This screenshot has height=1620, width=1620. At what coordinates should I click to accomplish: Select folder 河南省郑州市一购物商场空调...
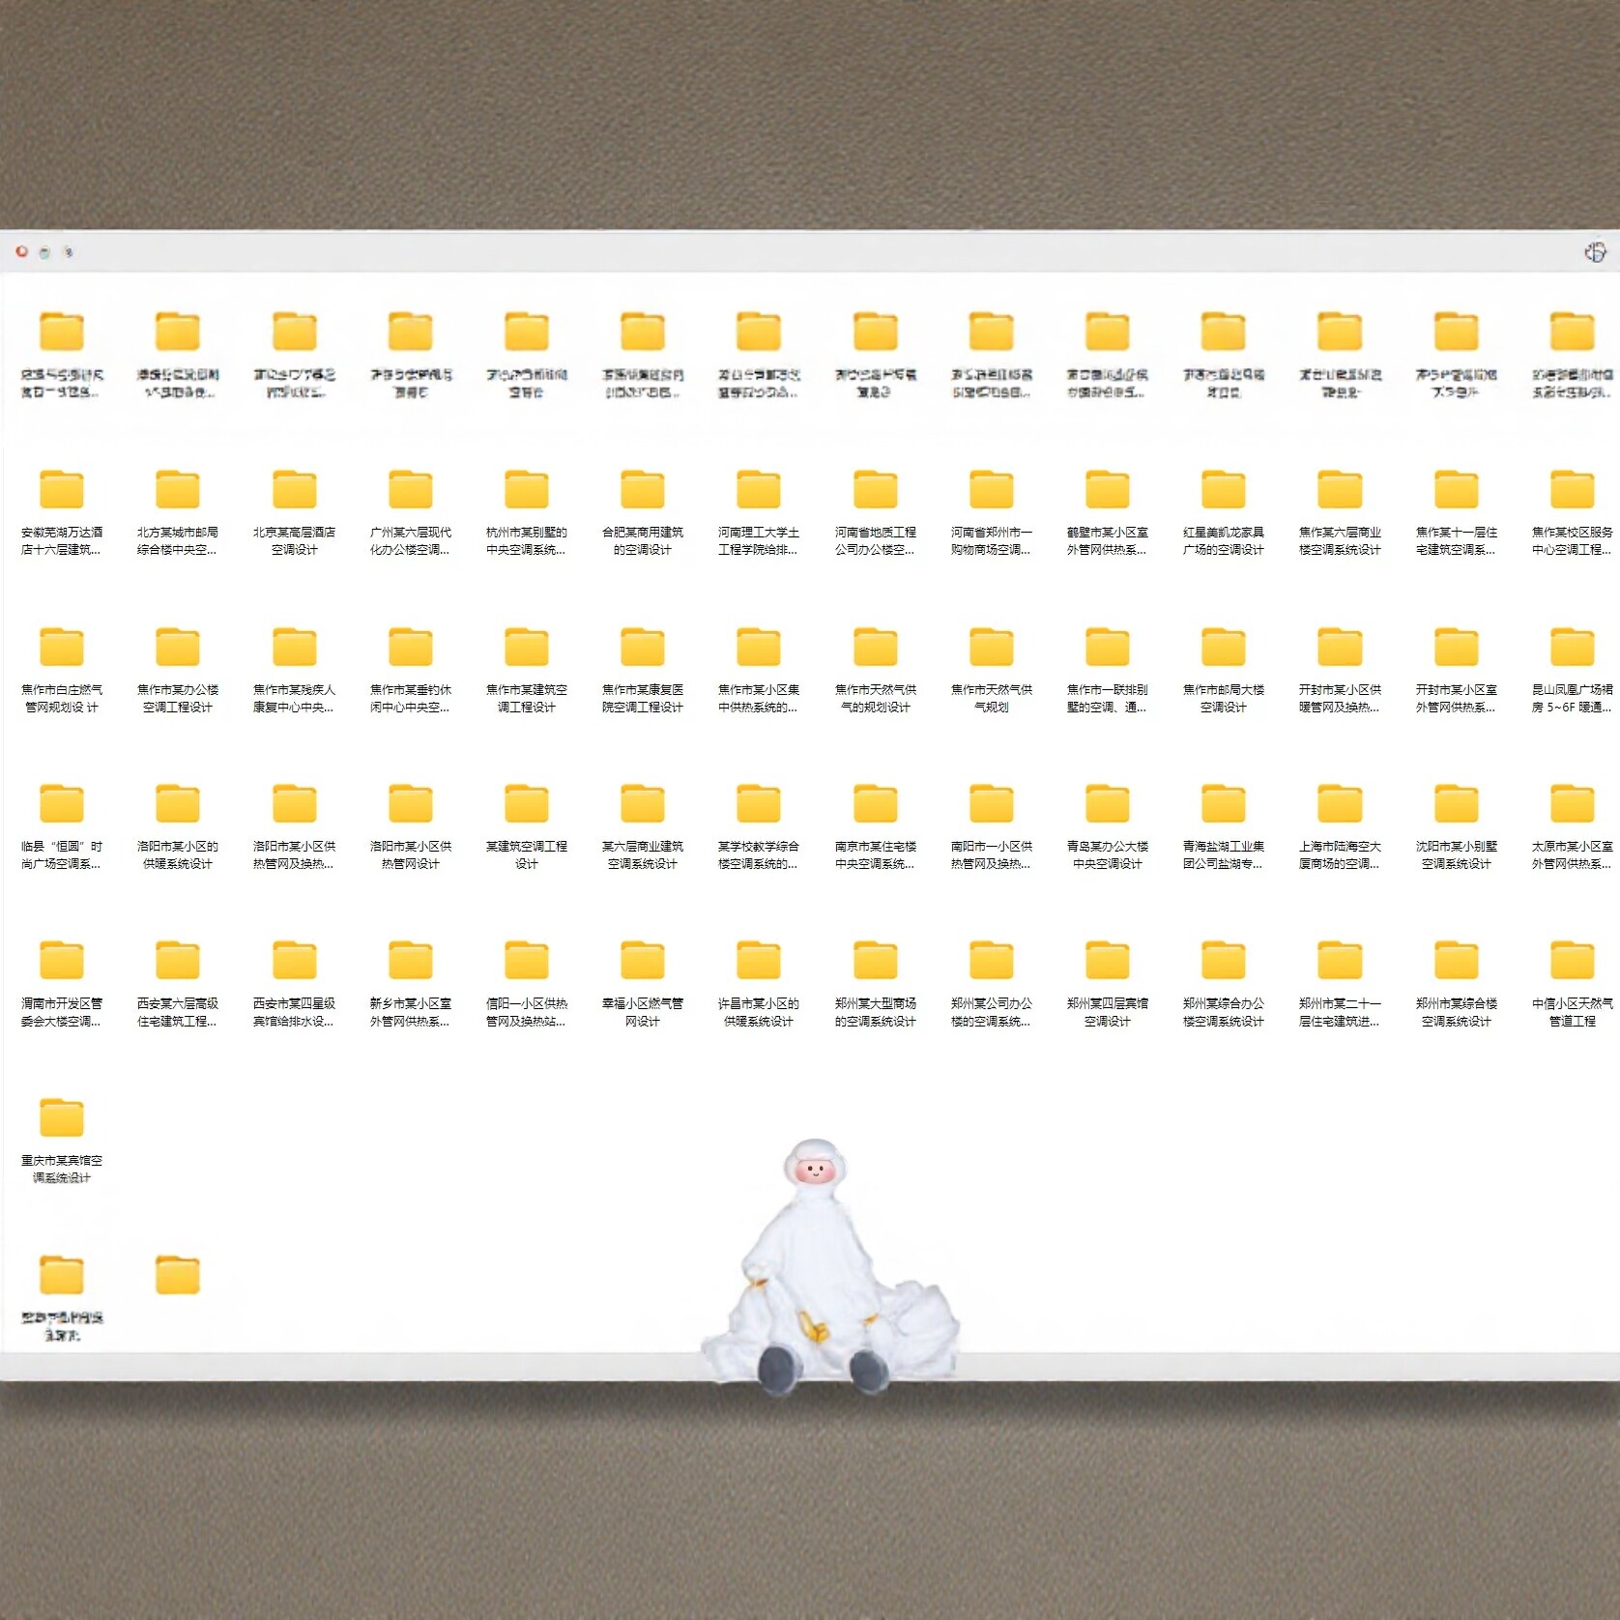tap(992, 490)
